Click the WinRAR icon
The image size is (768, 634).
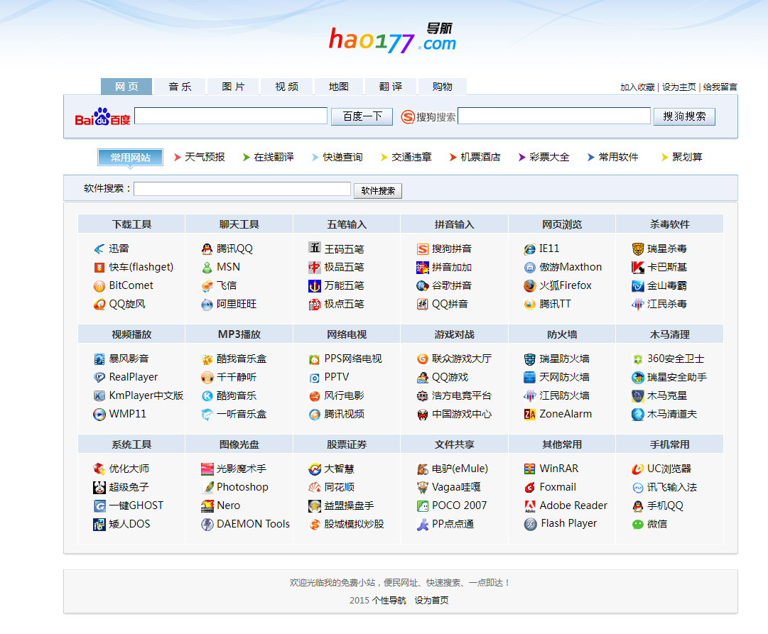tap(529, 469)
